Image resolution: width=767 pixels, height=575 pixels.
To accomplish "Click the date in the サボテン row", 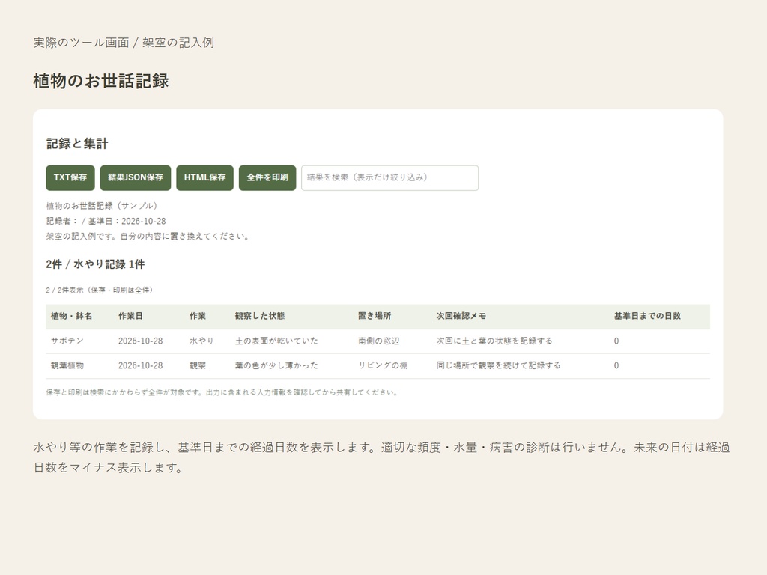I will tap(140, 341).
